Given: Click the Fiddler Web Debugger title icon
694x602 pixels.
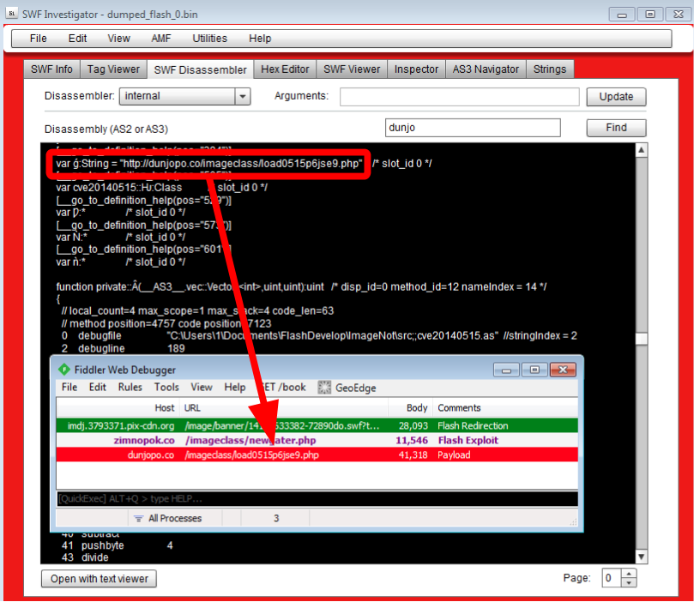Looking at the screenshot, I should point(63,370).
